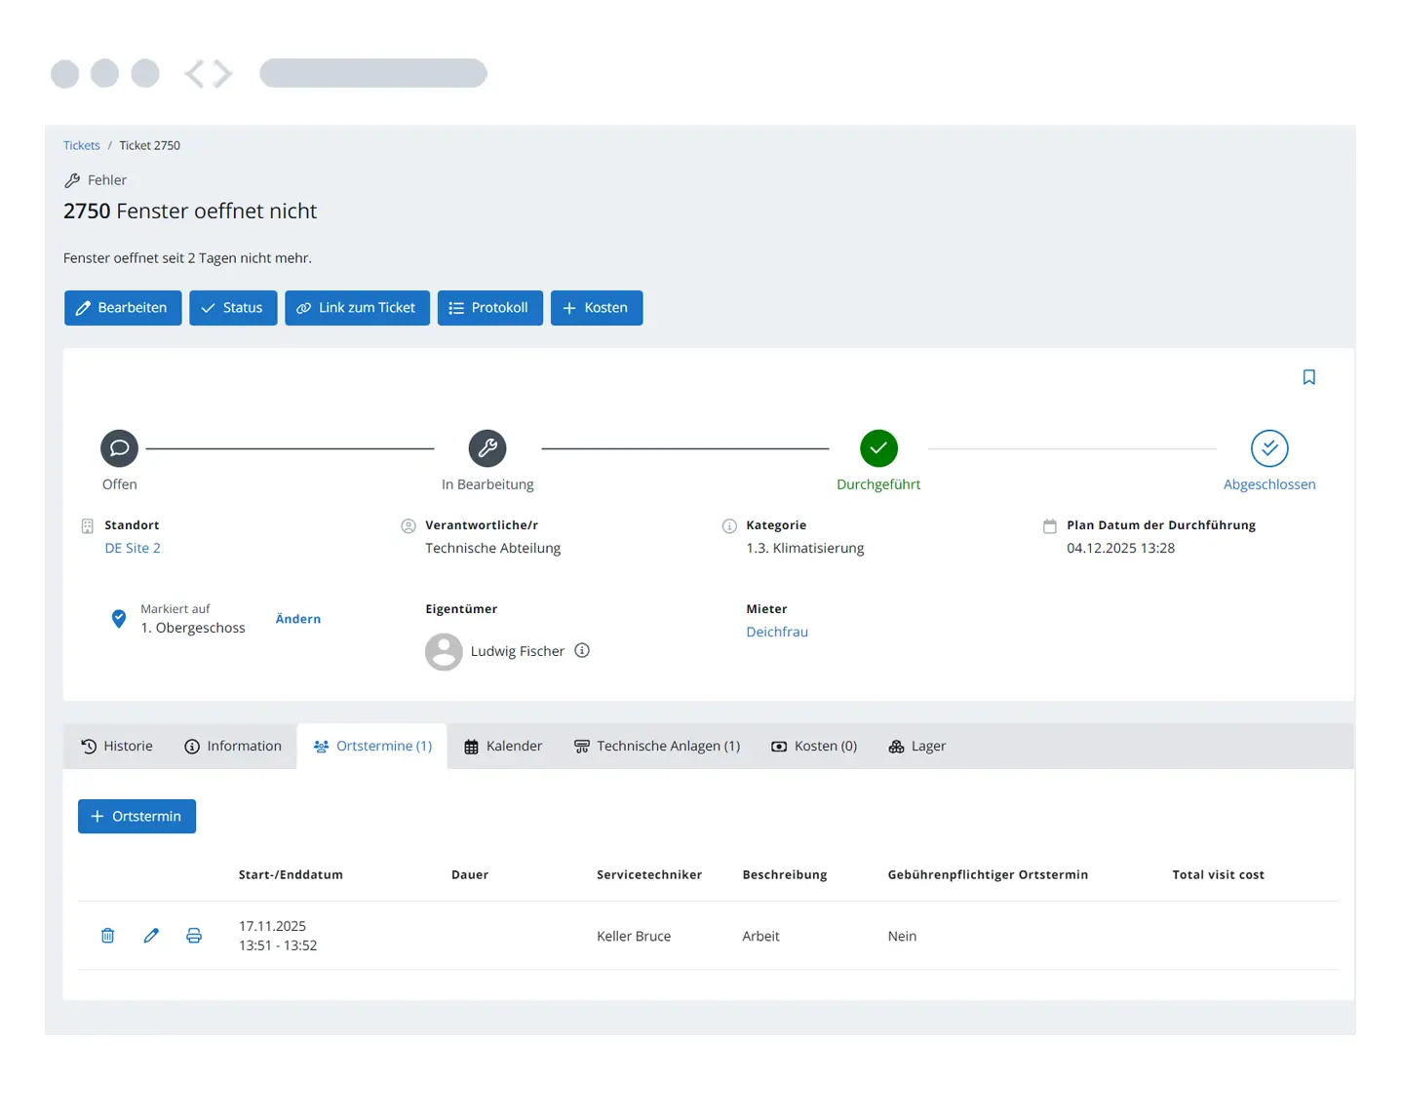The width and height of the screenshot is (1402, 1117).
Task: Set status to Abgeschlossen step icon
Action: [x=1268, y=448]
